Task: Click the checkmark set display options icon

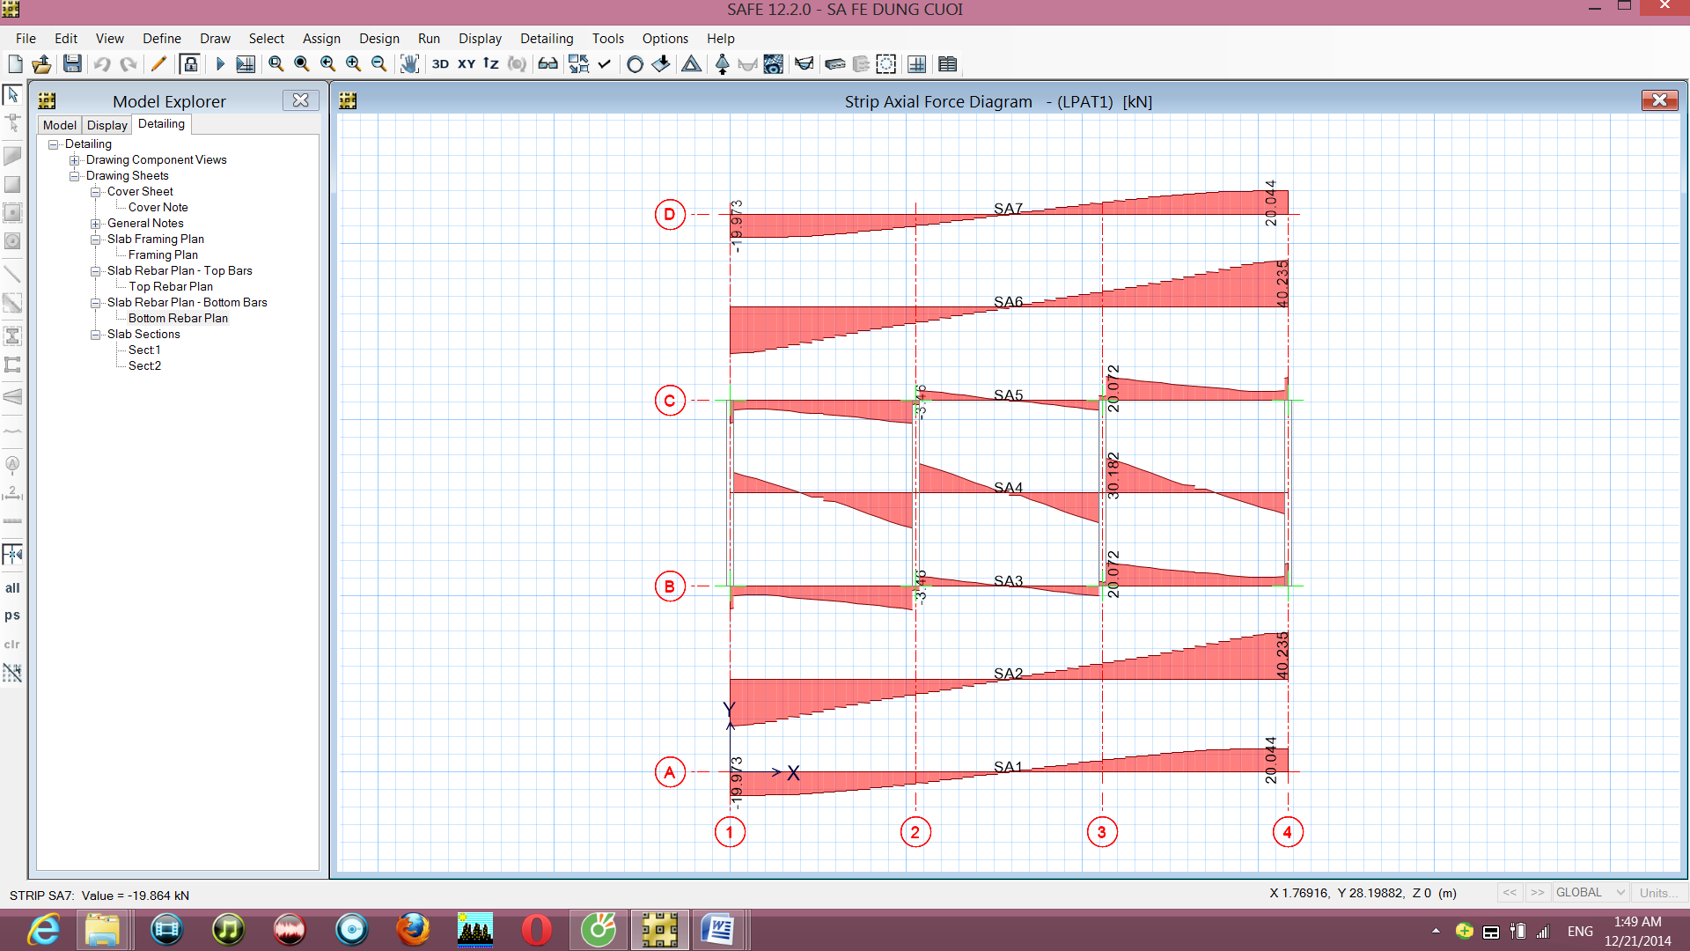Action: coord(605,64)
